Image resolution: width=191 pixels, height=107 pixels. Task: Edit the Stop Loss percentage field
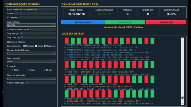pos(38,38)
